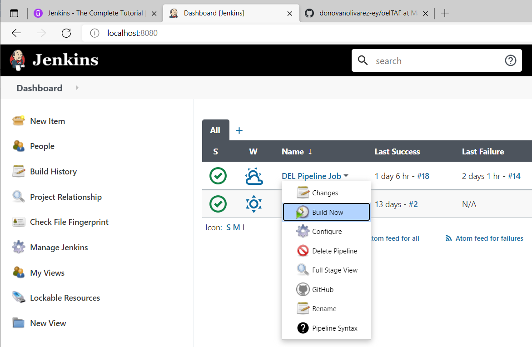
Task: Click the Atom feed for failures RSS icon
Action: click(x=448, y=238)
